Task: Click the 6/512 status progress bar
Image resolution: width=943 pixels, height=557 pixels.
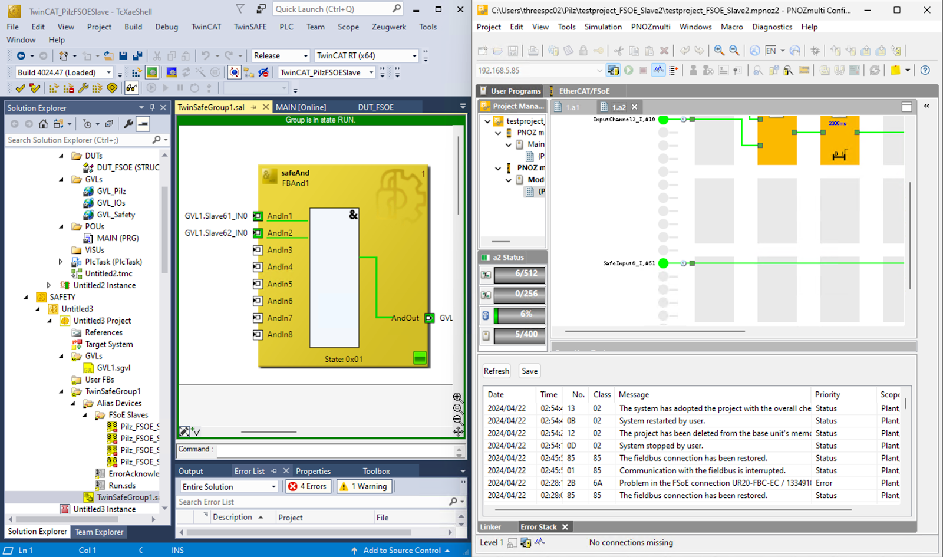Action: coord(519,274)
